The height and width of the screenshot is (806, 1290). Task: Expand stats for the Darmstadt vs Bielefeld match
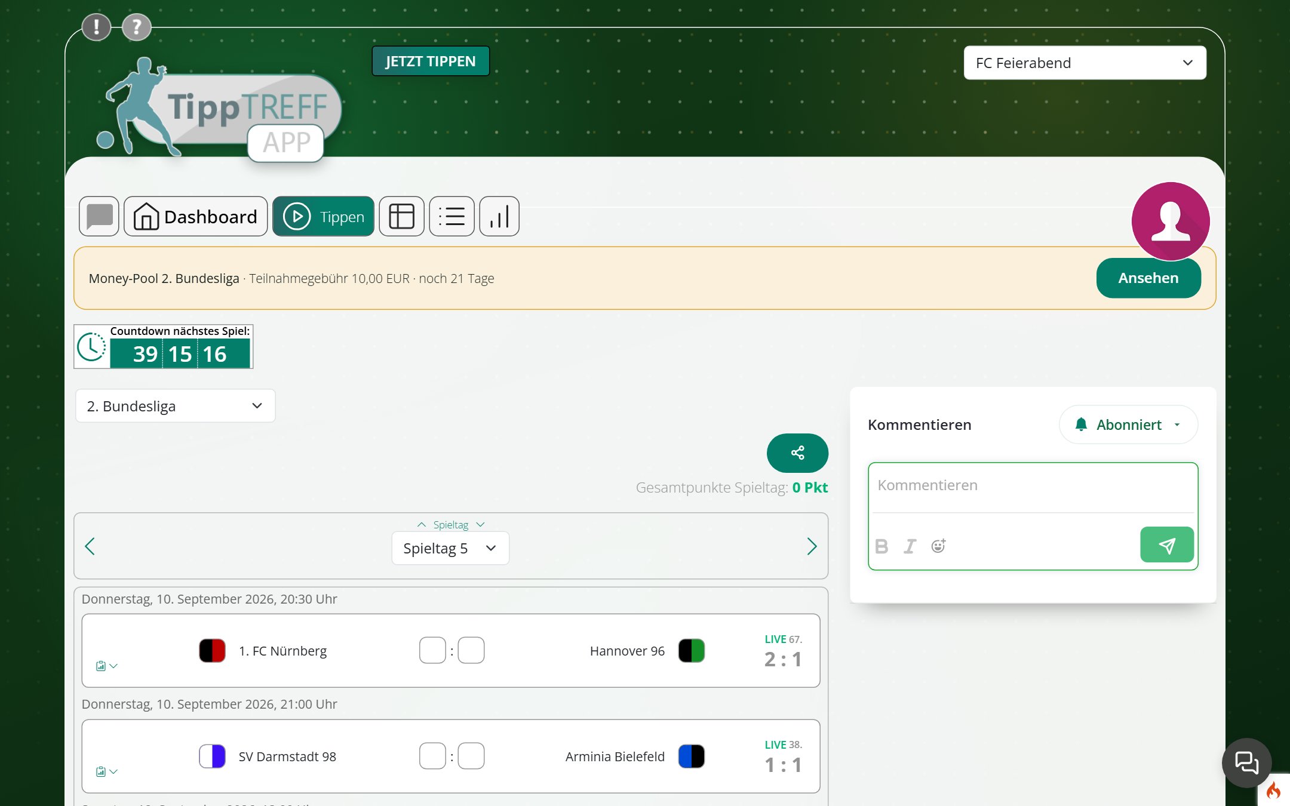pos(107,772)
